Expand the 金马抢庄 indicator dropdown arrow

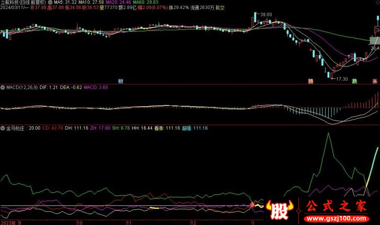click(x=3, y=128)
